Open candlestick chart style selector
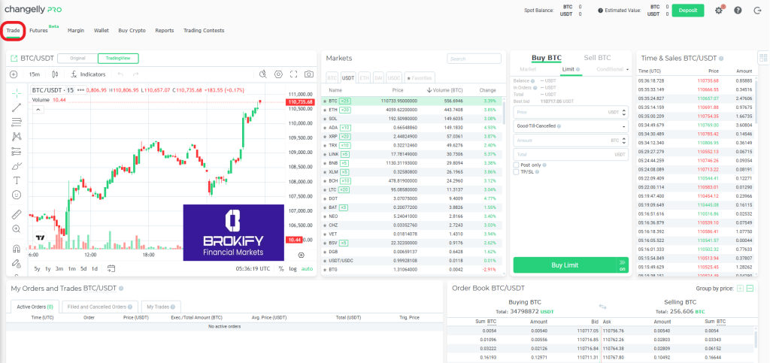The image size is (770, 363). [x=55, y=74]
